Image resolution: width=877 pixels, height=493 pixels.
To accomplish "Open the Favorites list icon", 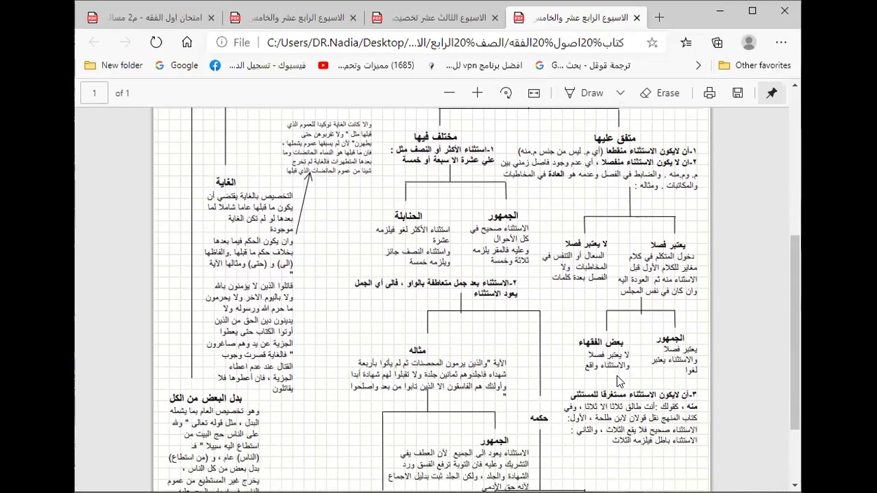I will 686,42.
